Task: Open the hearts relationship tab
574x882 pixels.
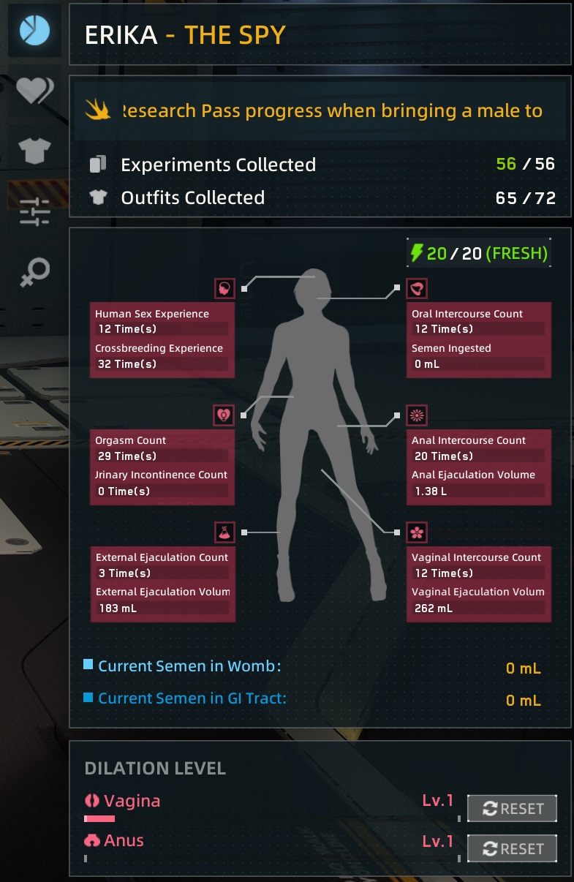Action: pyautogui.click(x=34, y=91)
